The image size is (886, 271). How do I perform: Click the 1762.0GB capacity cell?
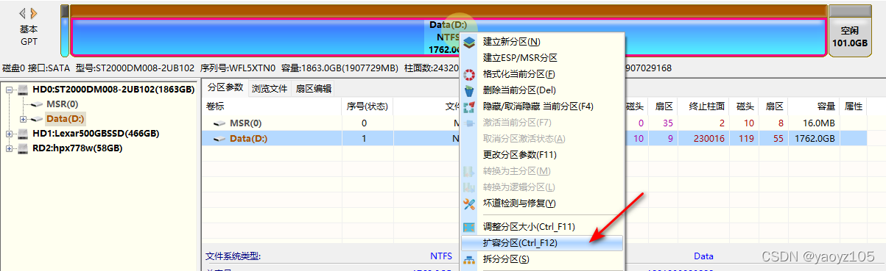[815, 138]
